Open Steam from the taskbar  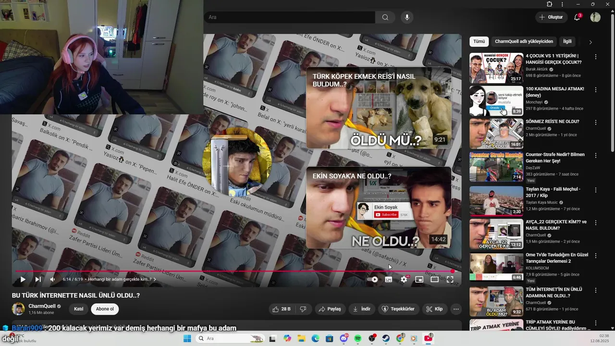[x=386, y=338]
